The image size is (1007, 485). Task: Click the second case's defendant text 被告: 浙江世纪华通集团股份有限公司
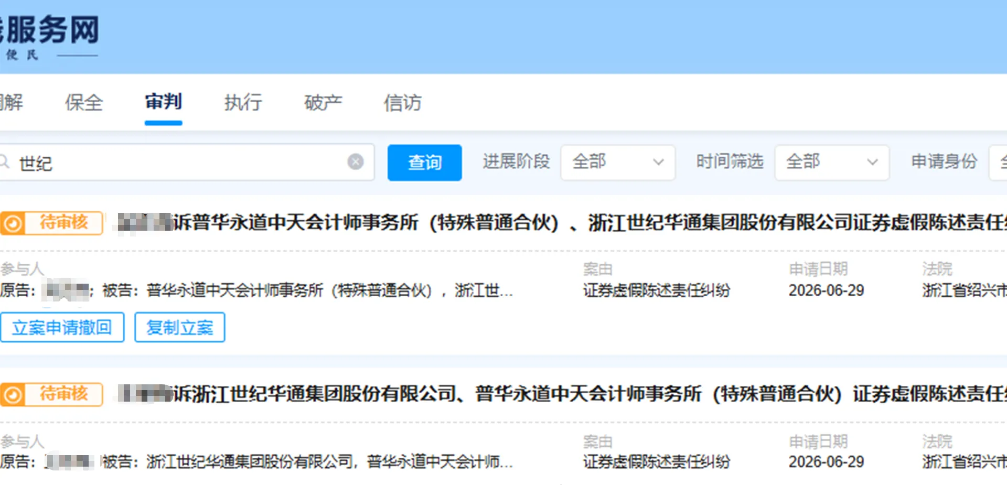pos(307,461)
